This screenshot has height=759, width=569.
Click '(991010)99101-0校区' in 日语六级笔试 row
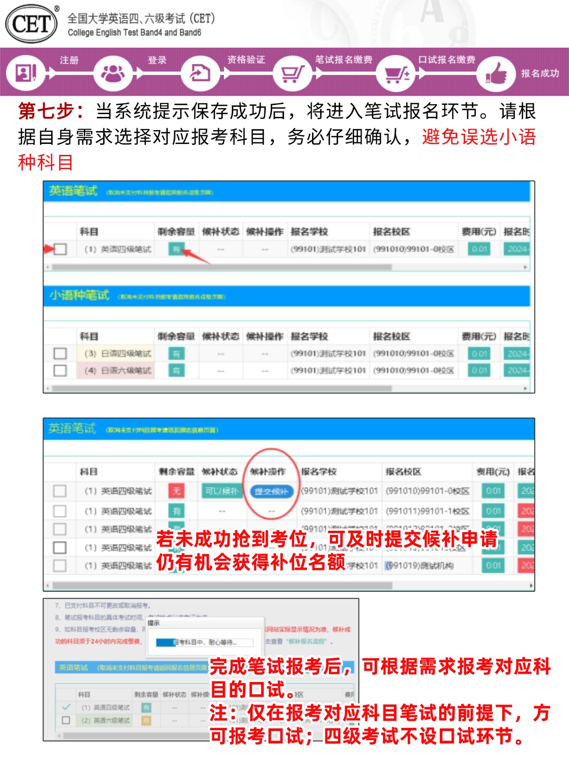point(413,370)
